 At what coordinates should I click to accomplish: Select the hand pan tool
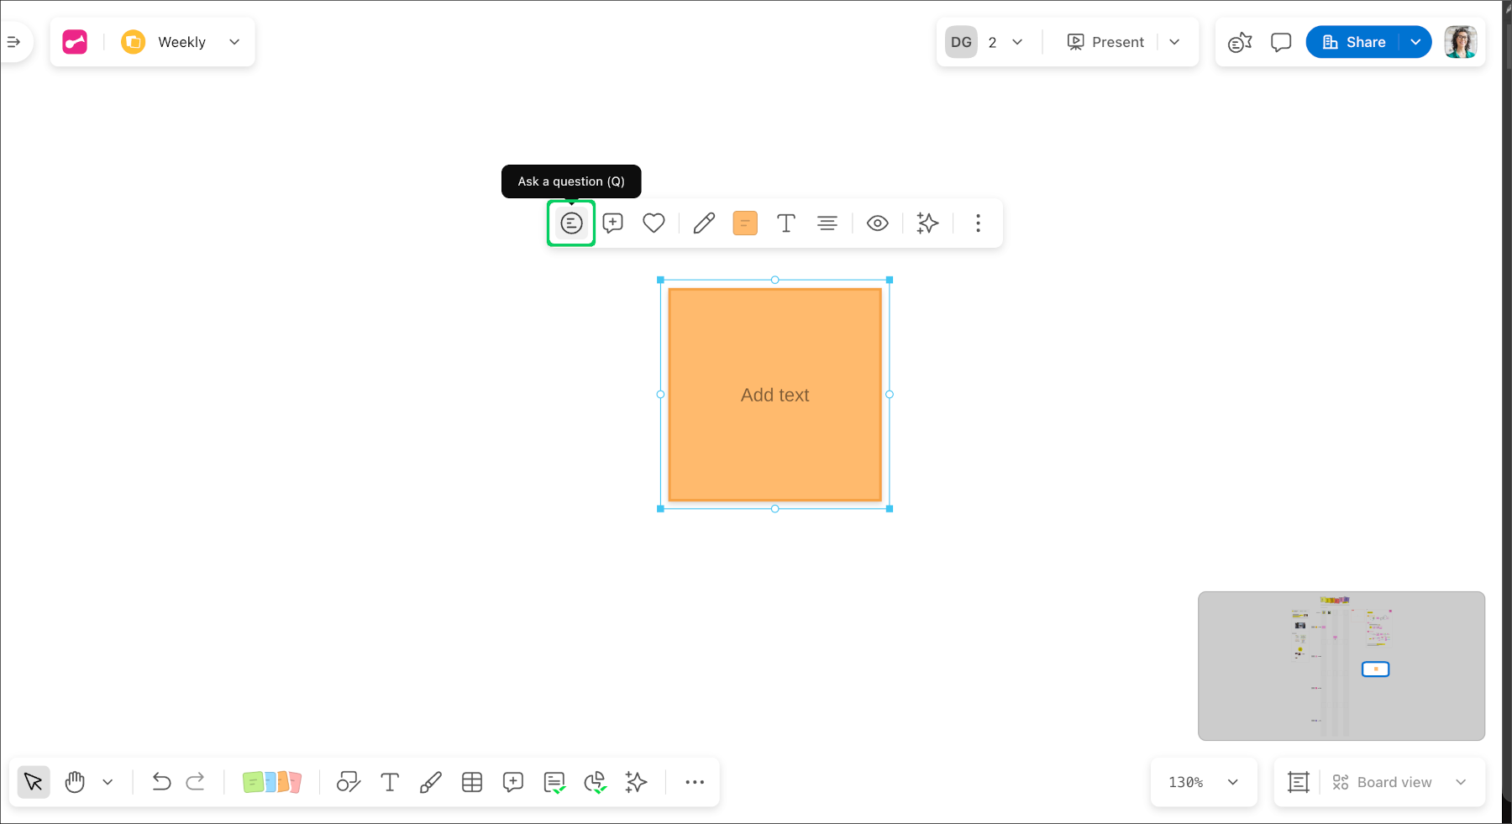coord(75,782)
